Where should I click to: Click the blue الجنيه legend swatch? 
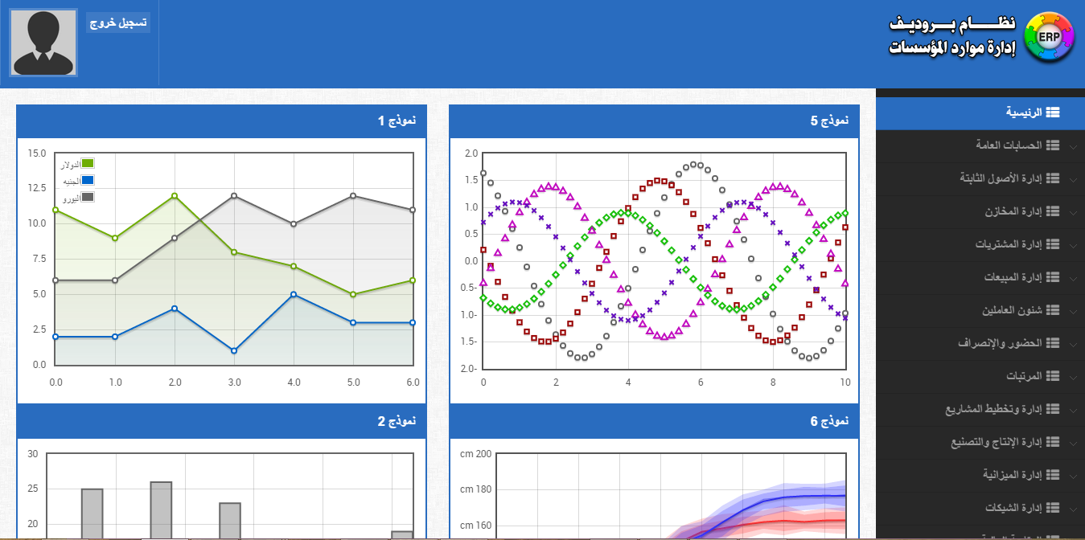tap(88, 181)
